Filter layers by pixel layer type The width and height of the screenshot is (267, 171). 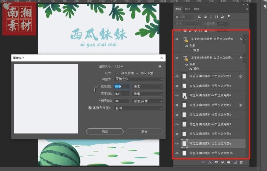point(200,17)
